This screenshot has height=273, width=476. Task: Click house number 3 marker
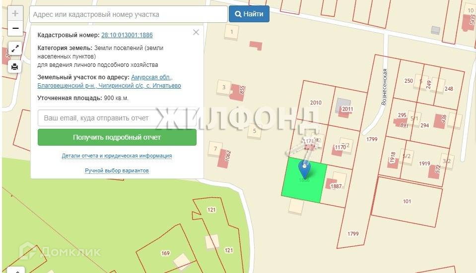(x=224, y=87)
